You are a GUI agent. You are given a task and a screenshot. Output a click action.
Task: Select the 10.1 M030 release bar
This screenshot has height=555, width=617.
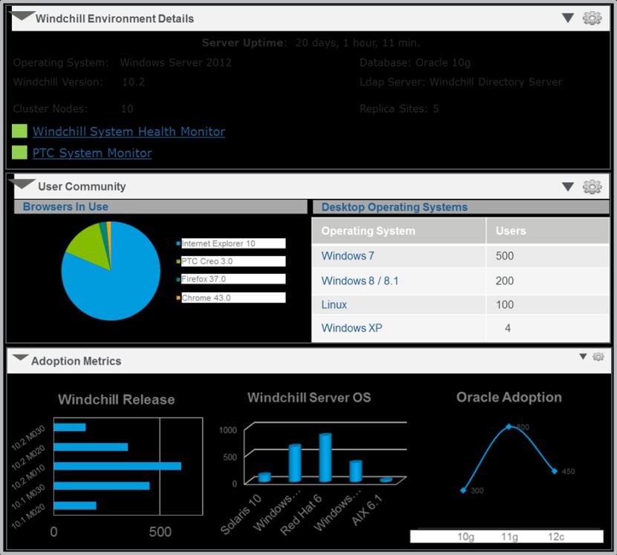click(x=102, y=486)
